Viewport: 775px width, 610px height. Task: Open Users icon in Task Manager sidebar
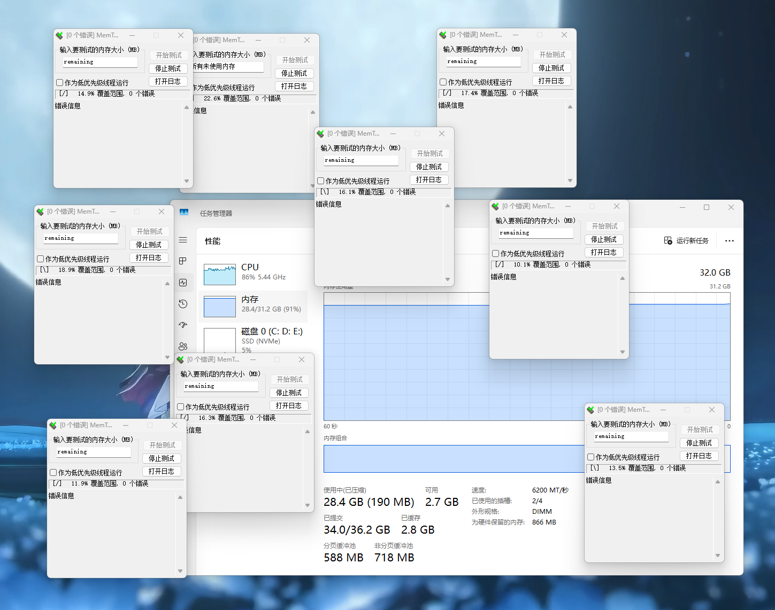pos(183,346)
